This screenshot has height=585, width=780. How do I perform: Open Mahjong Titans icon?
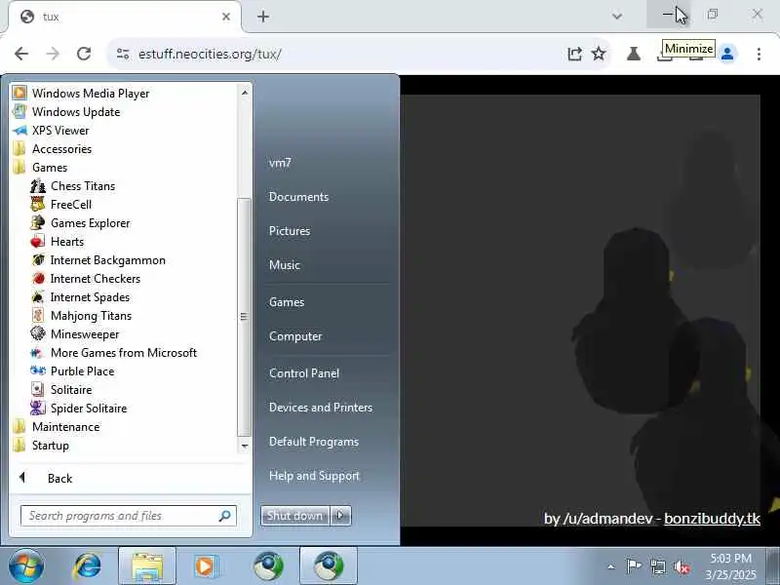[38, 315]
